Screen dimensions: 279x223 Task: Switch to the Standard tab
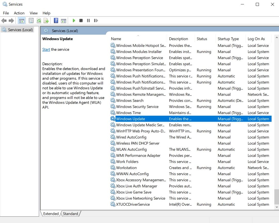(70, 214)
